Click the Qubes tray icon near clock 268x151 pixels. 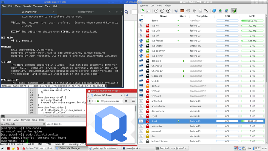[x=240, y=148]
